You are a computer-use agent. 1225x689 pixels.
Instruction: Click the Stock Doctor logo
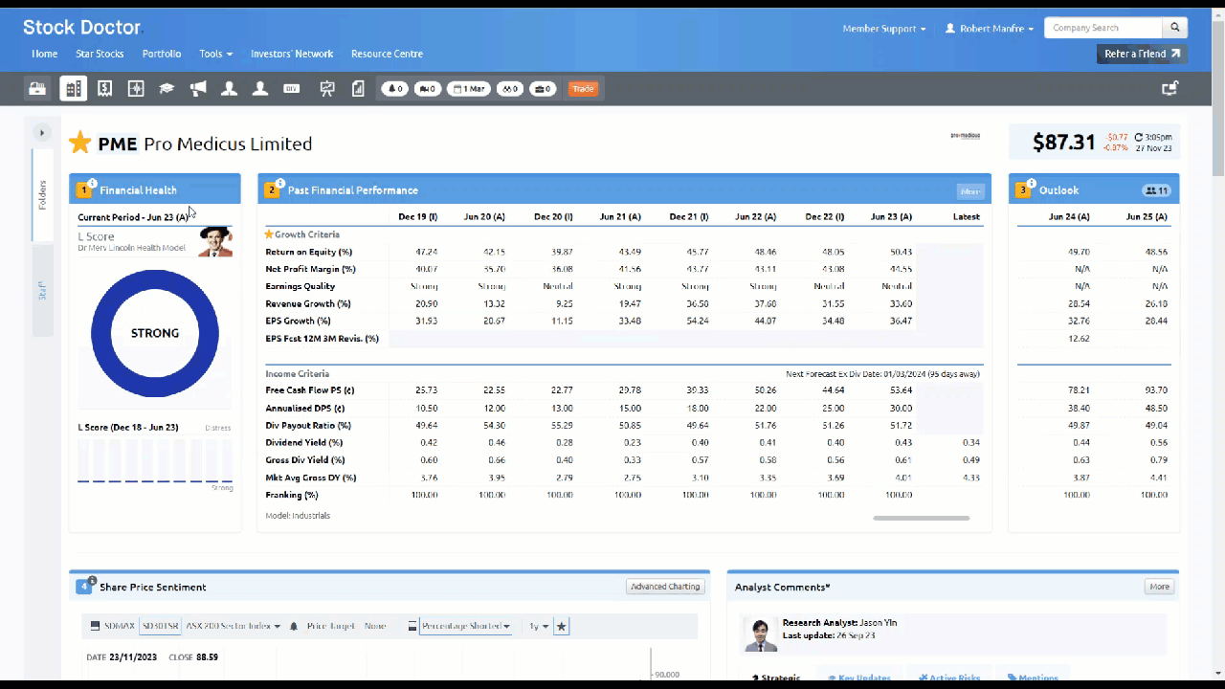pyautogui.click(x=82, y=28)
